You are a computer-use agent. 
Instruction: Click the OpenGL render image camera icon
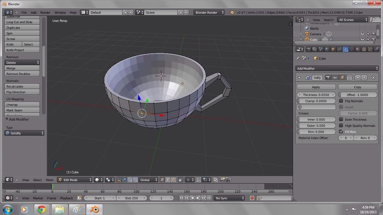point(222,180)
